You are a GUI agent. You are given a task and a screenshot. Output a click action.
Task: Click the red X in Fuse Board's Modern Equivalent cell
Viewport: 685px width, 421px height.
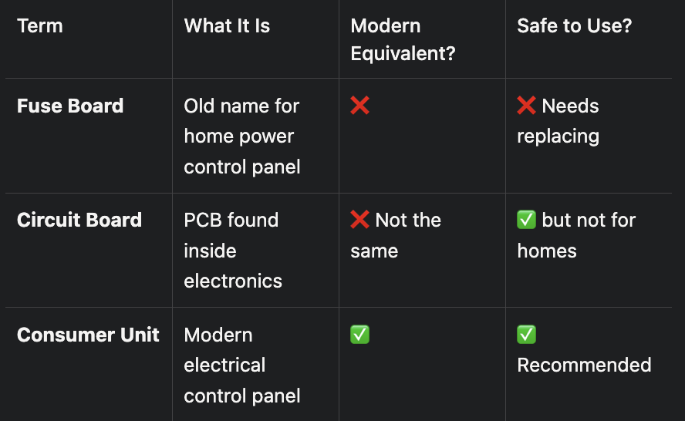point(359,106)
